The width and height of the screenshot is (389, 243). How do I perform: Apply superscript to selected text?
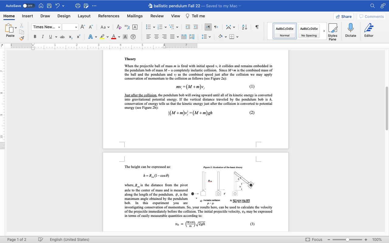[x=78, y=36]
